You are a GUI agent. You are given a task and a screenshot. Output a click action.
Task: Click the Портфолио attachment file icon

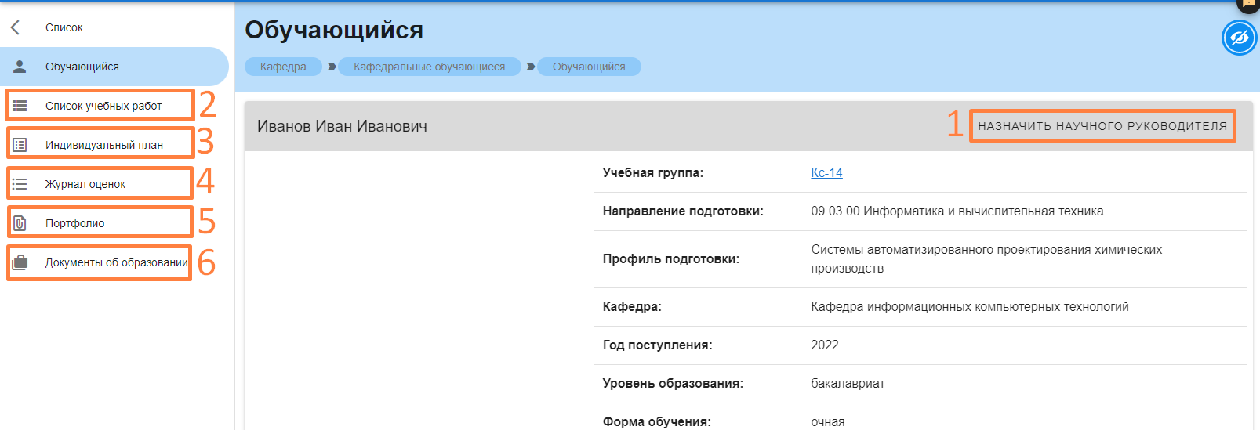coord(20,223)
